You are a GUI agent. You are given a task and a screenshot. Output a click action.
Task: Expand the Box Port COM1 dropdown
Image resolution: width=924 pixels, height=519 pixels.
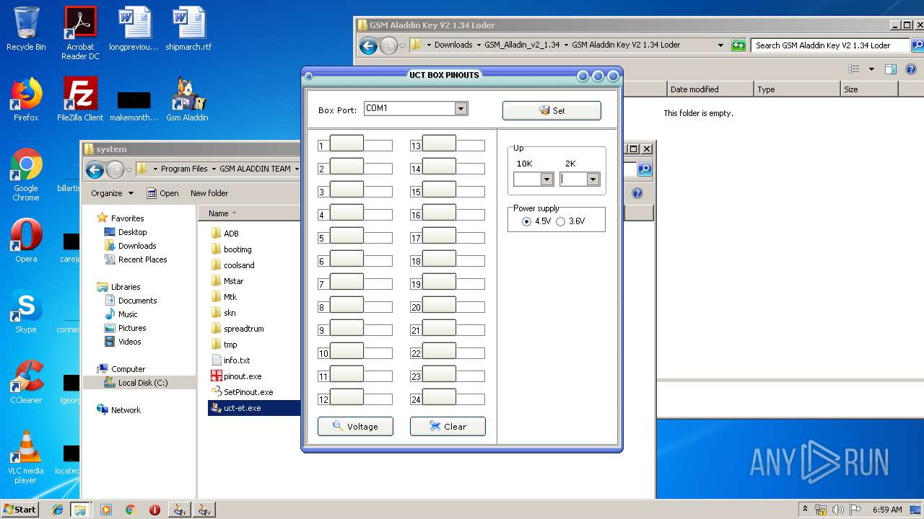[x=461, y=109]
